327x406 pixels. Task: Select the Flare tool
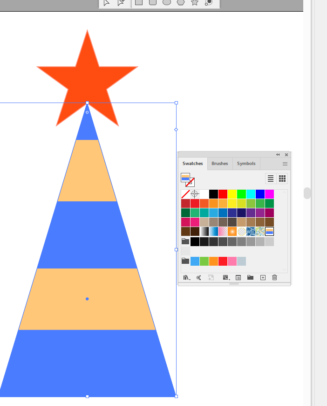[209, 2]
